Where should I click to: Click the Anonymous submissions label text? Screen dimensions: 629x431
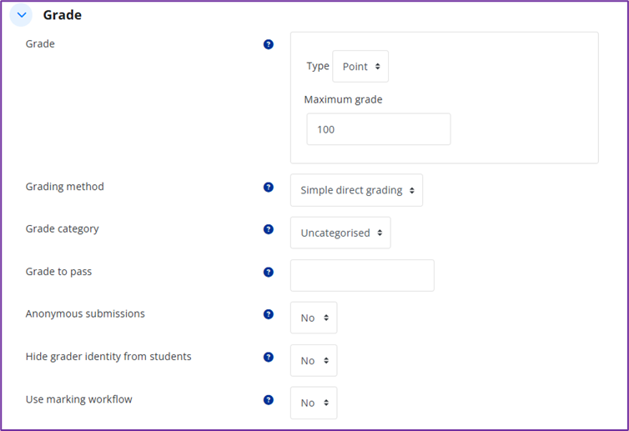point(85,314)
